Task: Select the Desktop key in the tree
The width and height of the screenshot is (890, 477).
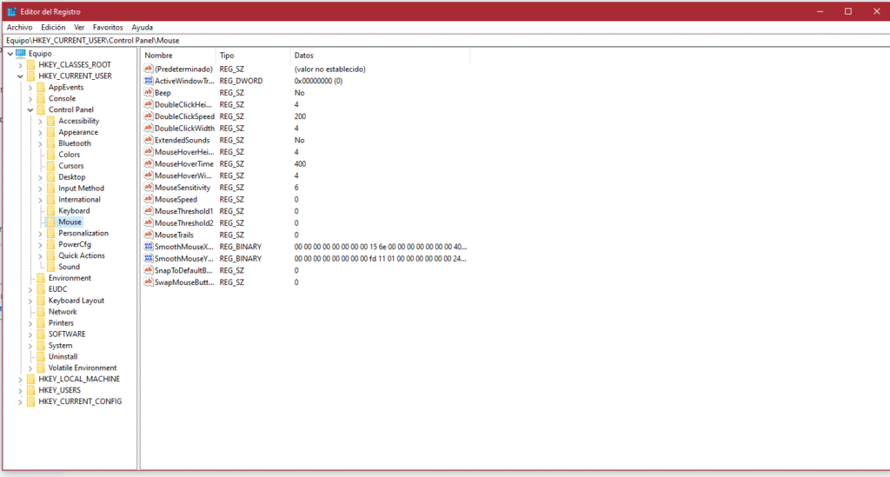Action: pyautogui.click(x=71, y=177)
